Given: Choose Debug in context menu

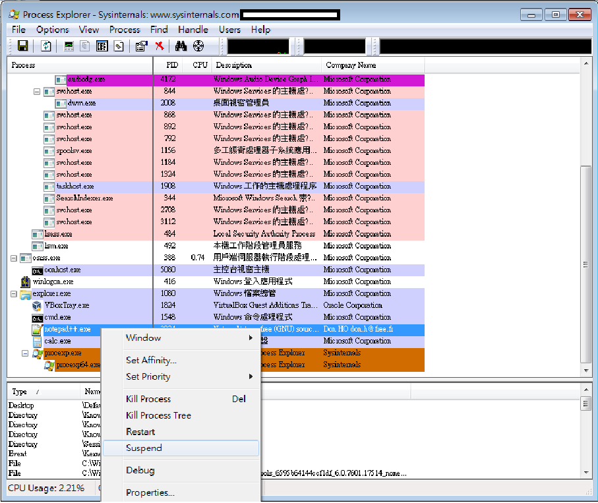Looking at the screenshot, I should [181, 471].
